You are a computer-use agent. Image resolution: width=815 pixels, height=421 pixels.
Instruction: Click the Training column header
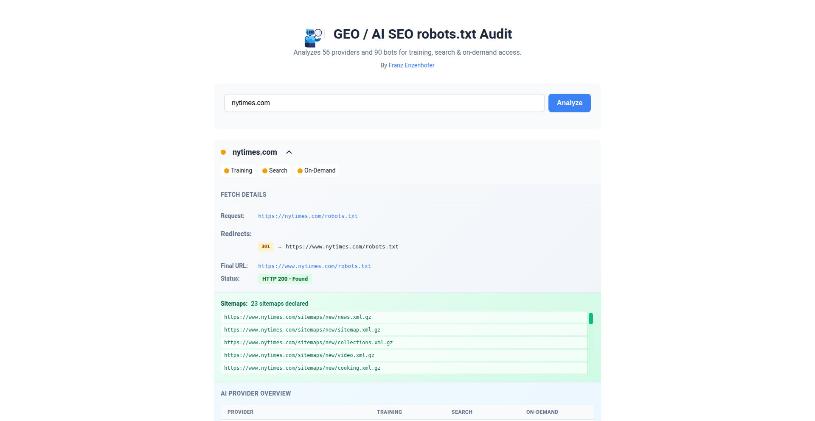click(x=389, y=412)
